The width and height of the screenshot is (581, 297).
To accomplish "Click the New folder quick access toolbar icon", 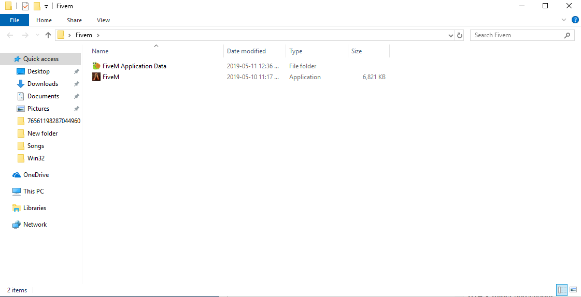I will click(x=37, y=6).
